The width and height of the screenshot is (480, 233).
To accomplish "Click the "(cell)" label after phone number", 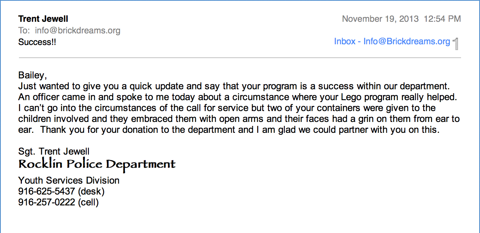I will click(88, 202).
